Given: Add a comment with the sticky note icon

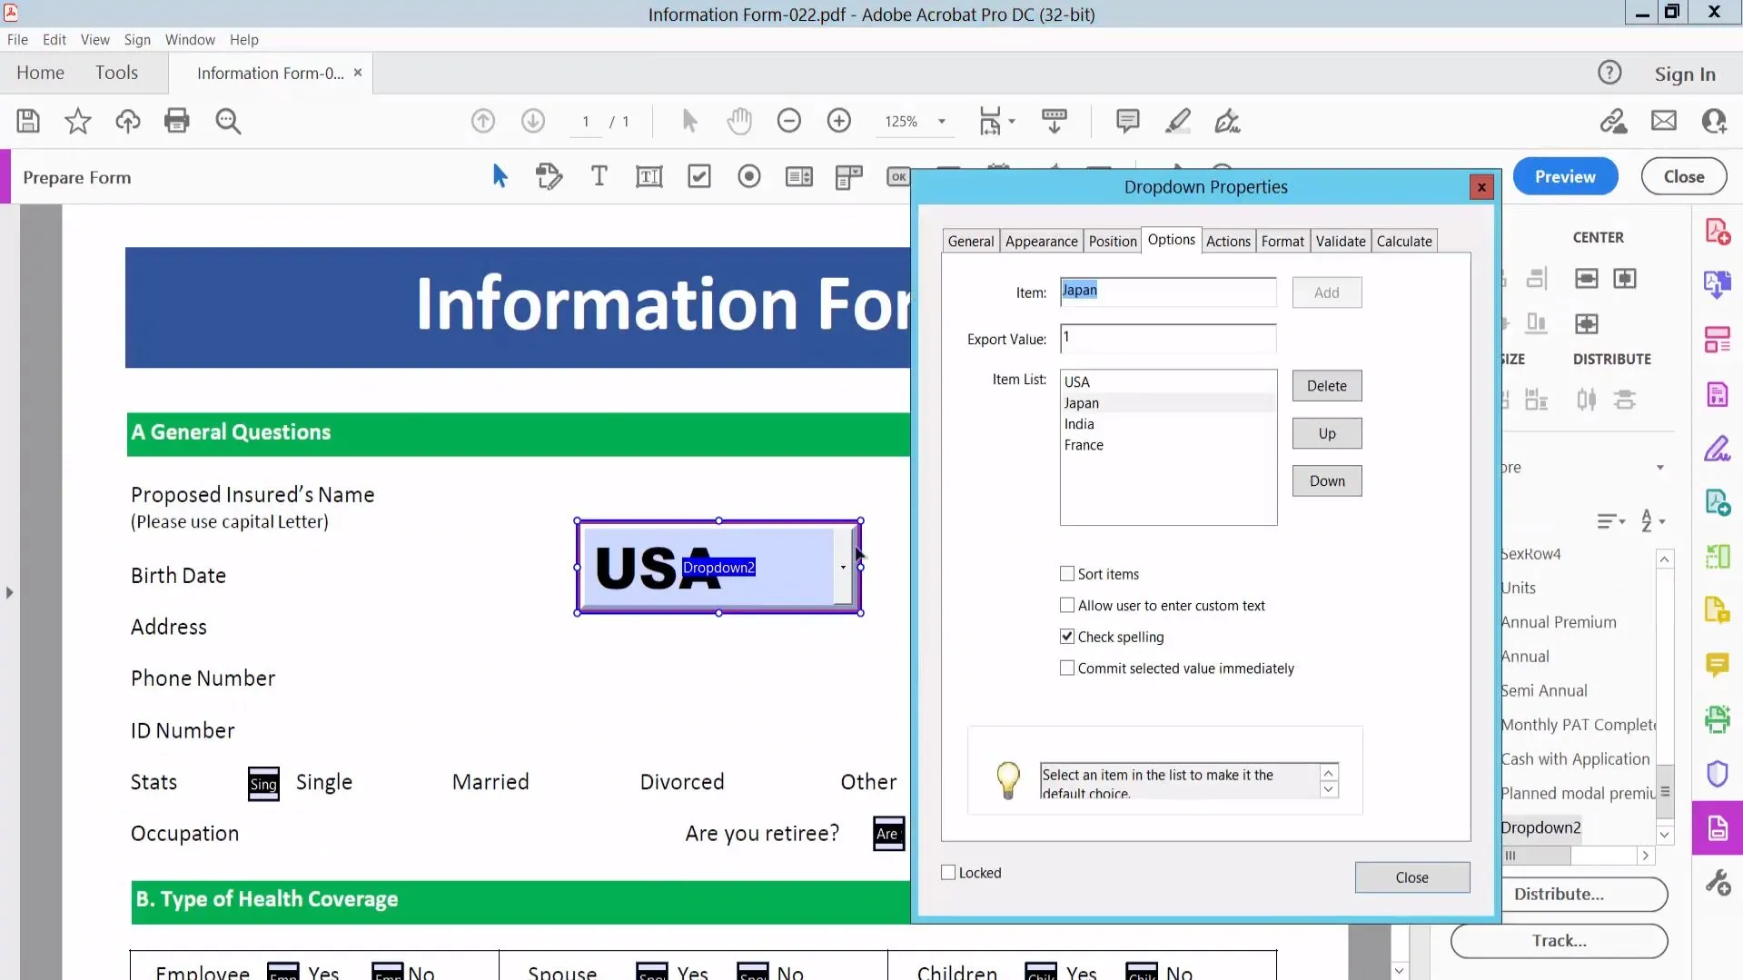Looking at the screenshot, I should 1127,121.
